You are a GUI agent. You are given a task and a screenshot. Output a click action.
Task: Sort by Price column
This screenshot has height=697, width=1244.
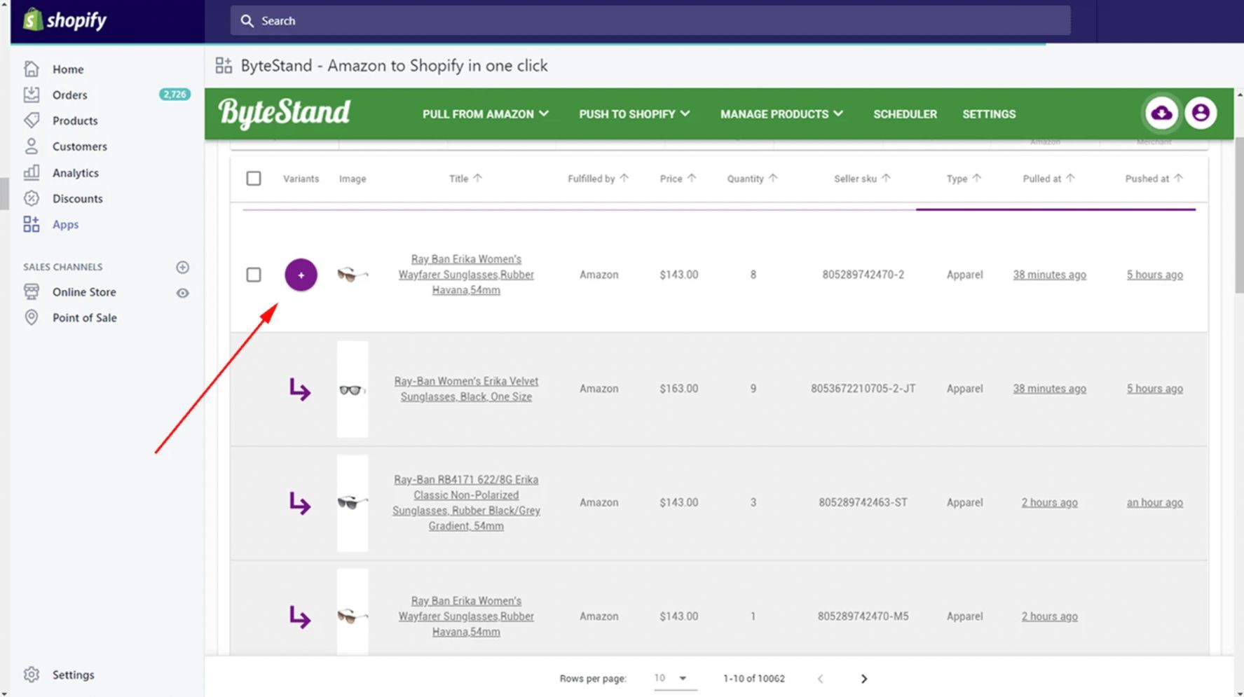(678, 179)
